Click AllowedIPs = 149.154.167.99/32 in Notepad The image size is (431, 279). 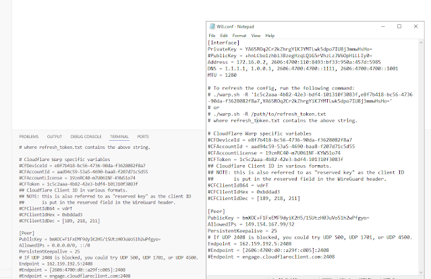click(251, 224)
